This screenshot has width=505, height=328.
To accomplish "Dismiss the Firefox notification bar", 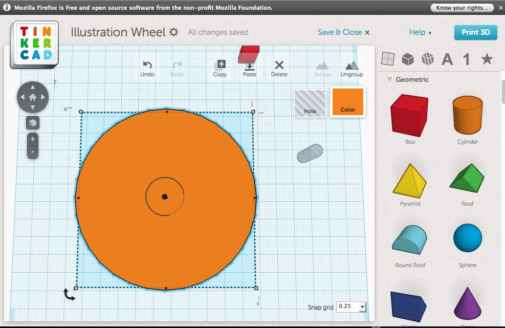I will (500, 8).
